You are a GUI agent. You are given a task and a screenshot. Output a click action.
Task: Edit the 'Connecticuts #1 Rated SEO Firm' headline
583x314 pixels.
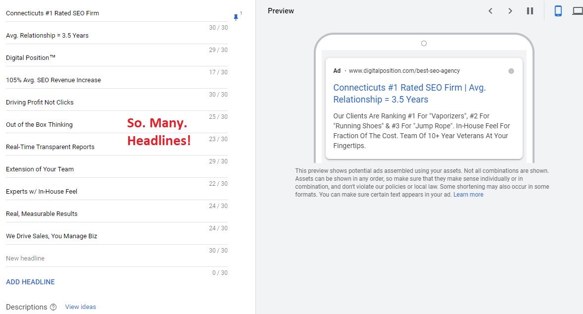click(x=117, y=13)
